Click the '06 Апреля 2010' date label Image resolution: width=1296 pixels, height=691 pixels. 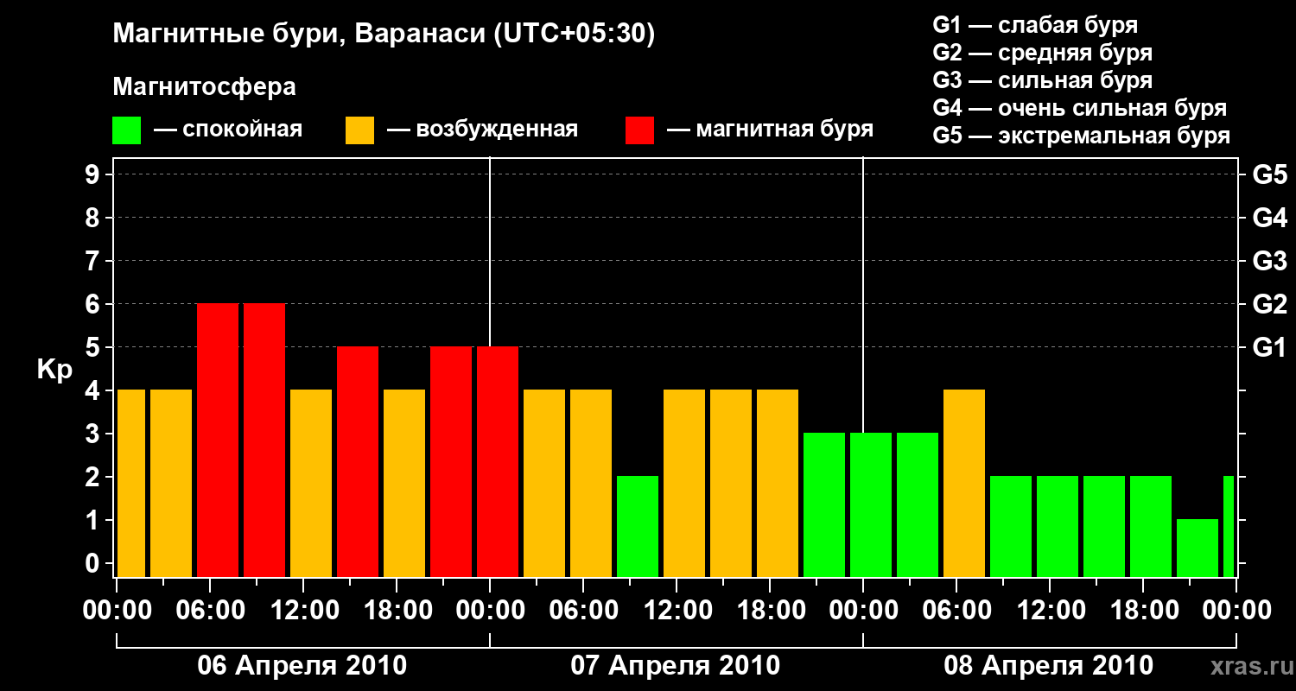click(x=302, y=665)
